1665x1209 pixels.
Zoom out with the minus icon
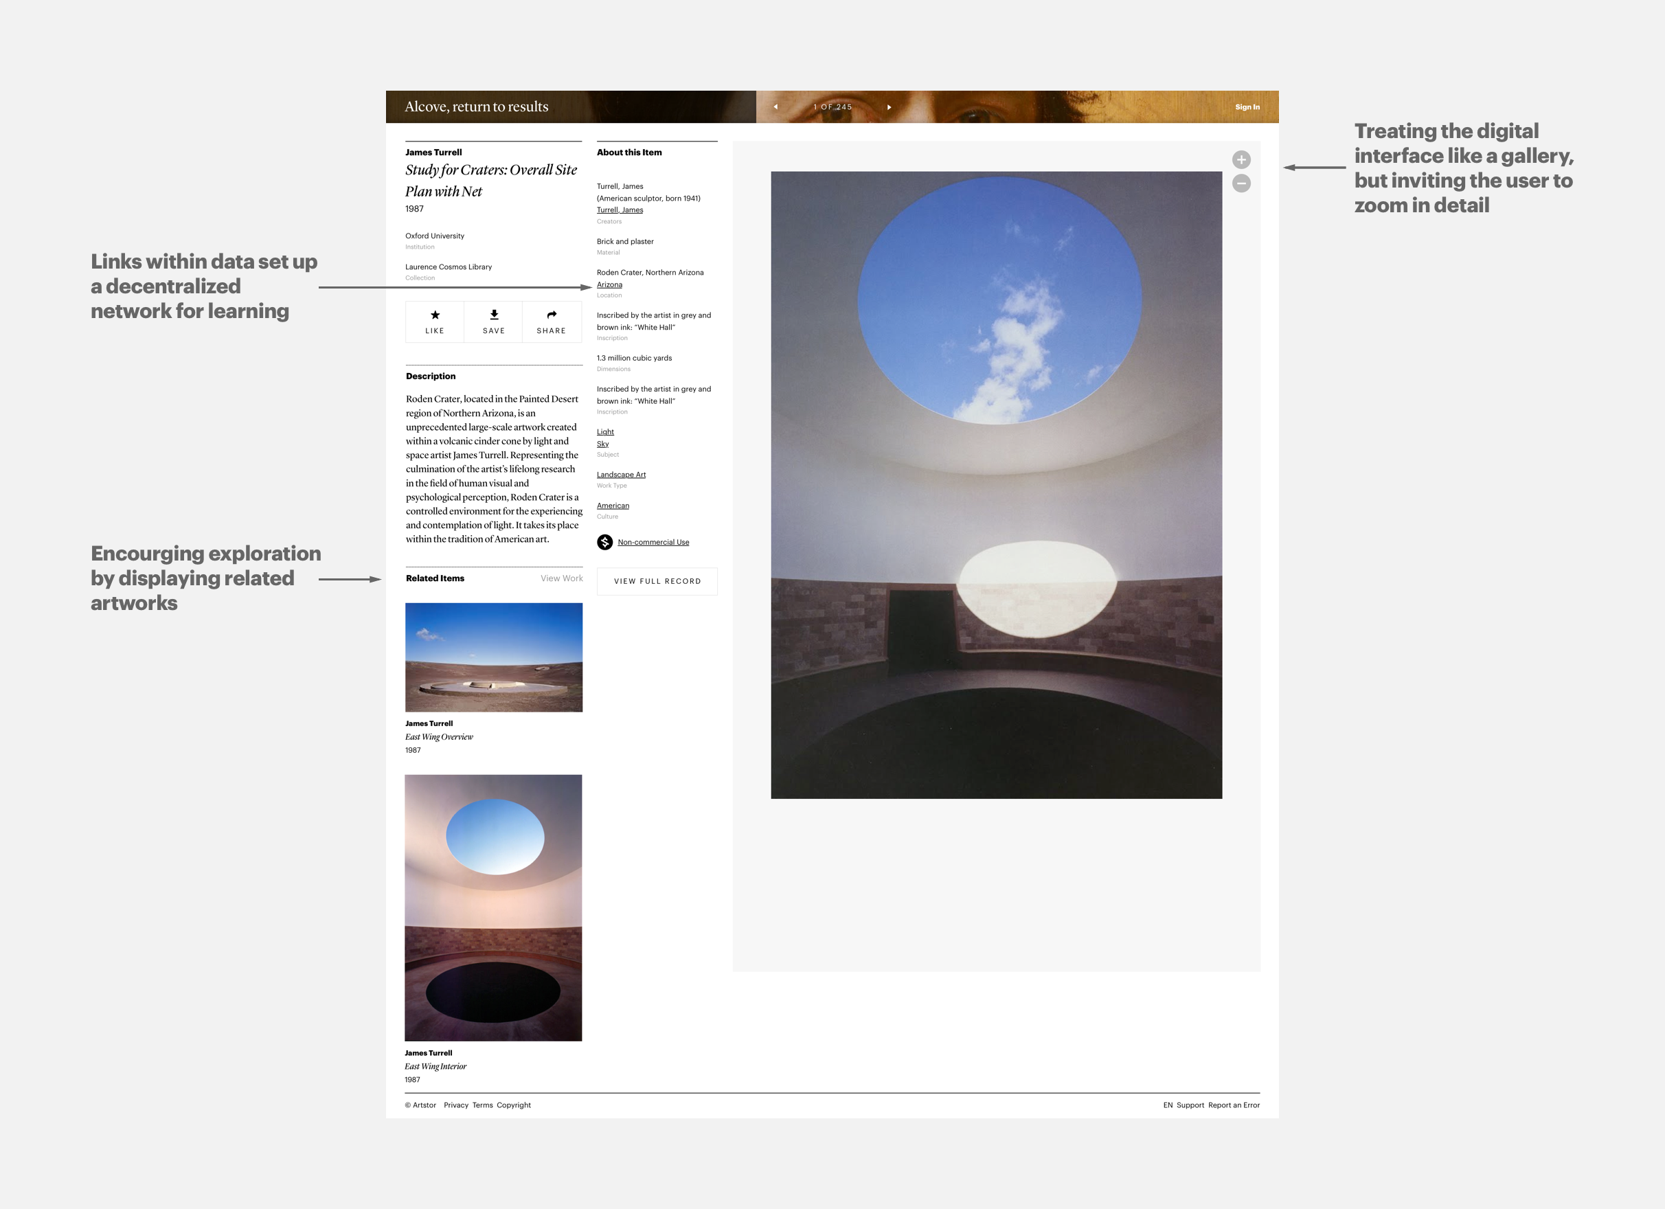[1241, 183]
